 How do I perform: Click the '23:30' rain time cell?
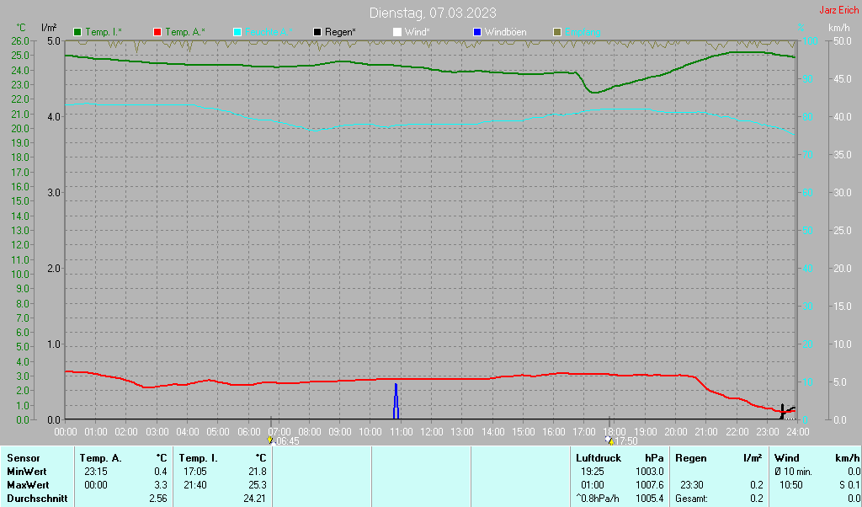692,485
